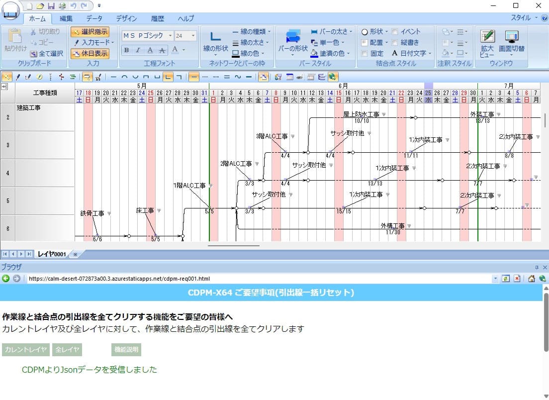The height and width of the screenshot is (400, 549).
Task: Select the レイヤ0001 layer tab
Action: pyautogui.click(x=52, y=254)
